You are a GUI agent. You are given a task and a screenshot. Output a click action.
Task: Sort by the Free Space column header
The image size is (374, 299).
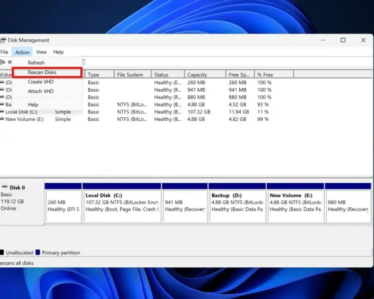click(x=240, y=75)
